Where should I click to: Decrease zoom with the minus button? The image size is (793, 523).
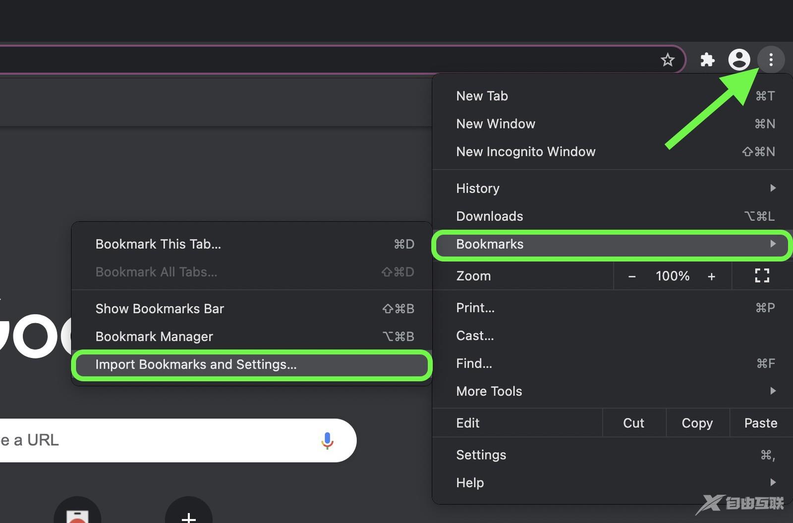pos(632,277)
